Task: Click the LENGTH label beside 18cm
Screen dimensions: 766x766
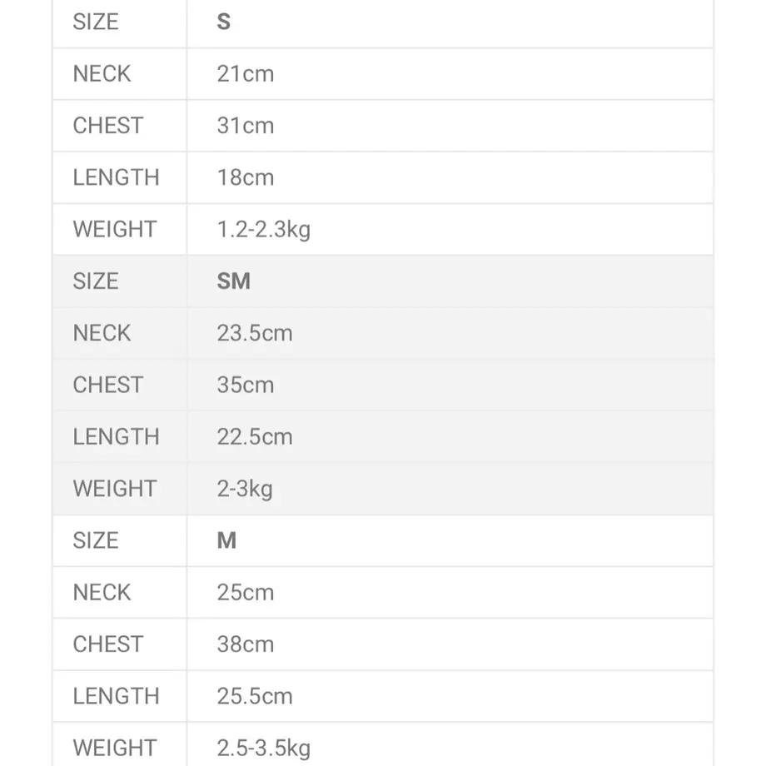Action: tap(116, 177)
